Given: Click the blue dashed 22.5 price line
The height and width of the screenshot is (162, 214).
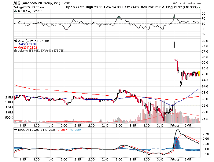Looking at the screenshot, I should click(187, 105).
